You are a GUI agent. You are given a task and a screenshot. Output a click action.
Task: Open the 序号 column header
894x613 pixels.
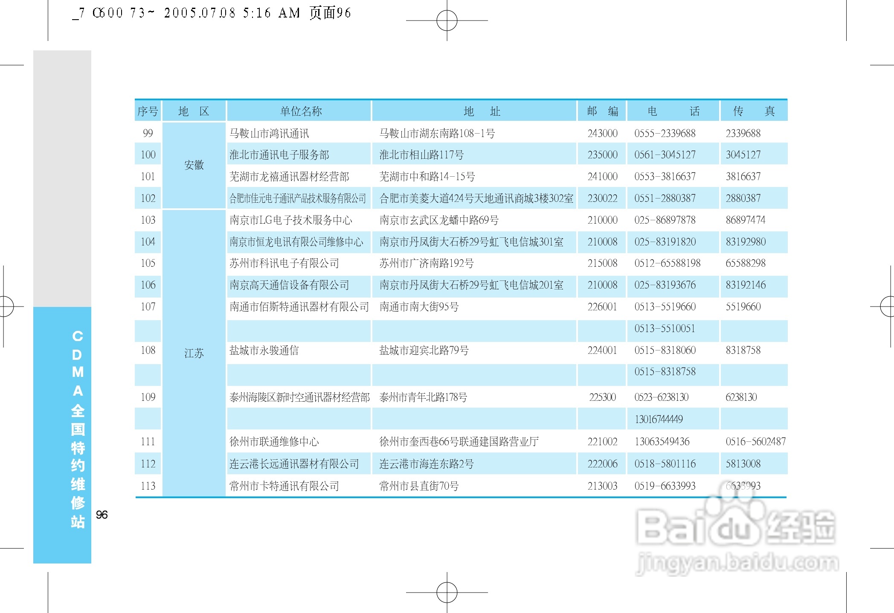click(x=148, y=111)
